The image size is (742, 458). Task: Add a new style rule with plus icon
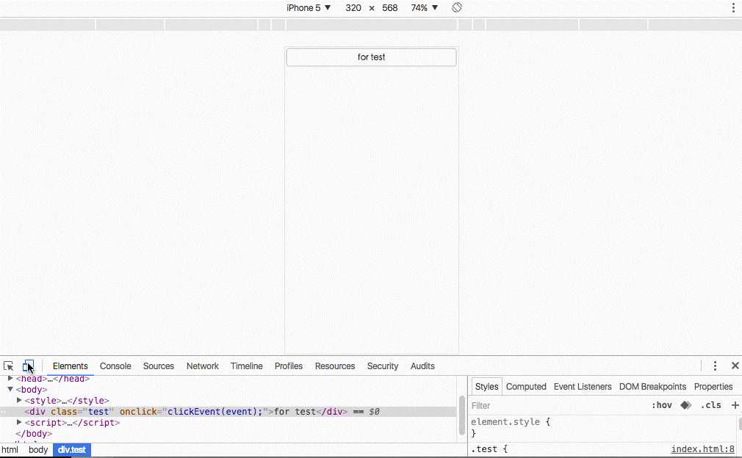[x=735, y=405]
